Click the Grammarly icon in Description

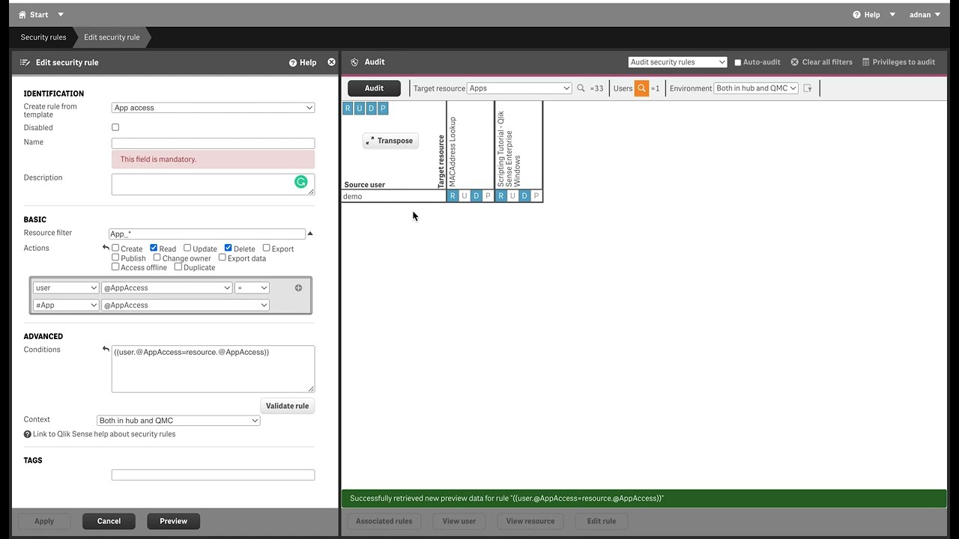point(301,182)
